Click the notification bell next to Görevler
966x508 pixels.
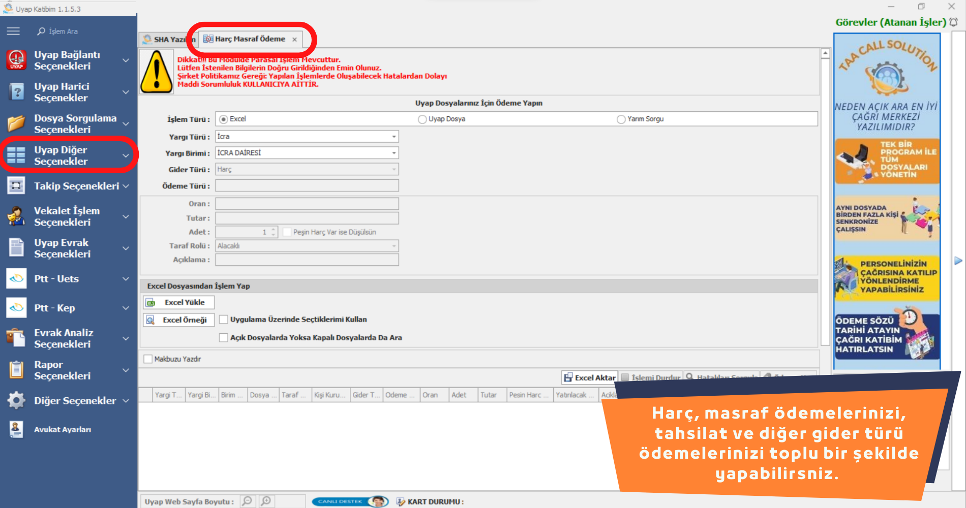tap(953, 22)
